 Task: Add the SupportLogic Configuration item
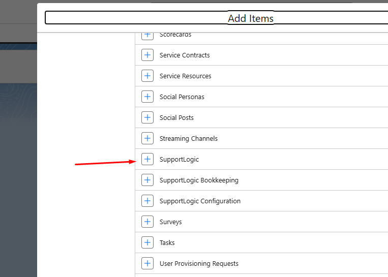147,201
